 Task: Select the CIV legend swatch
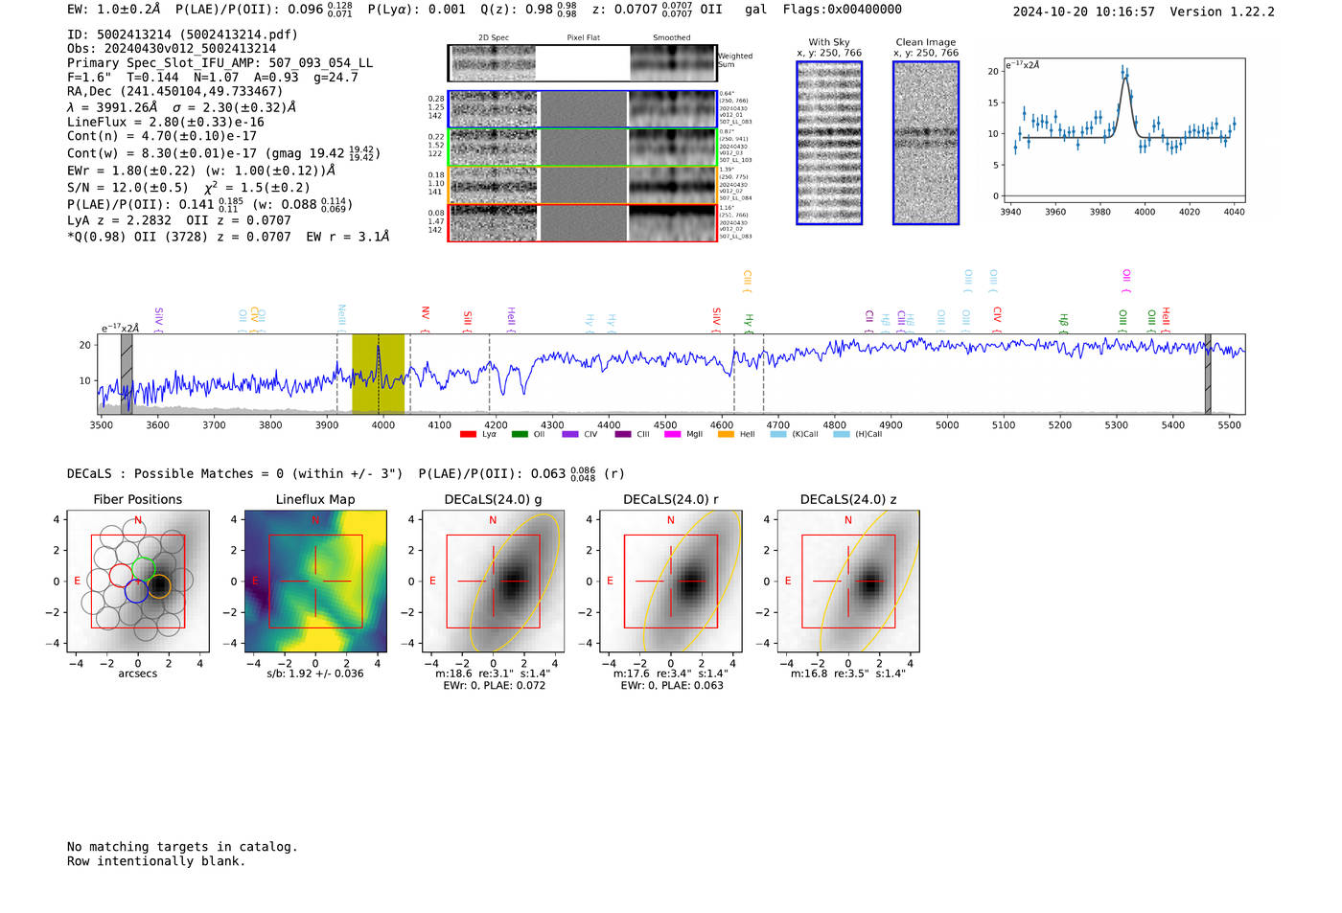coord(570,434)
